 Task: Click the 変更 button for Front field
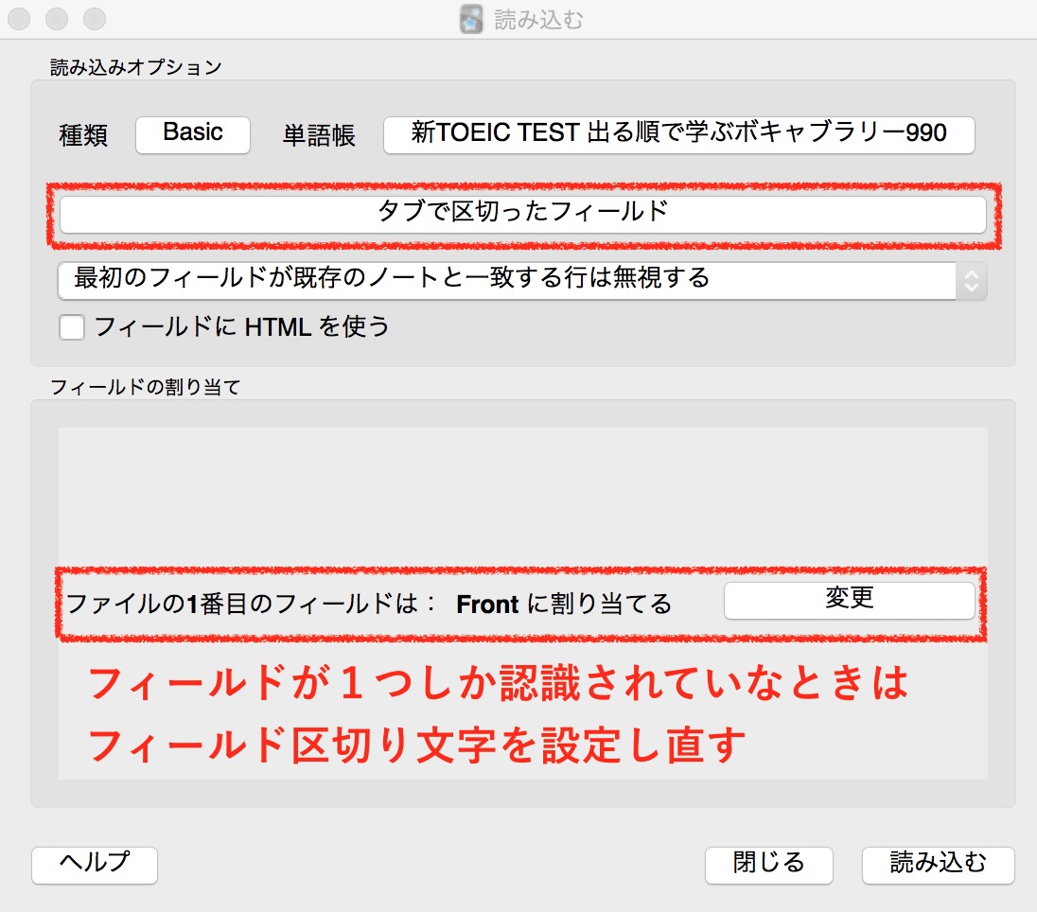point(849,600)
